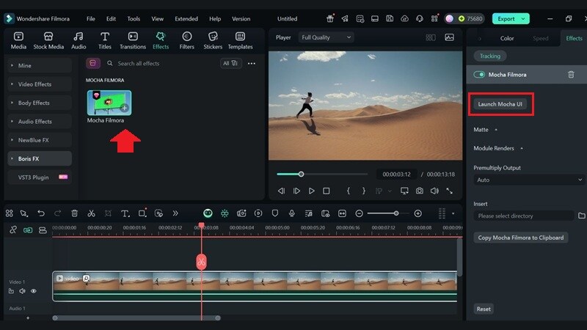Click the Tracking pill button
This screenshot has width=587, height=330.
(490, 56)
